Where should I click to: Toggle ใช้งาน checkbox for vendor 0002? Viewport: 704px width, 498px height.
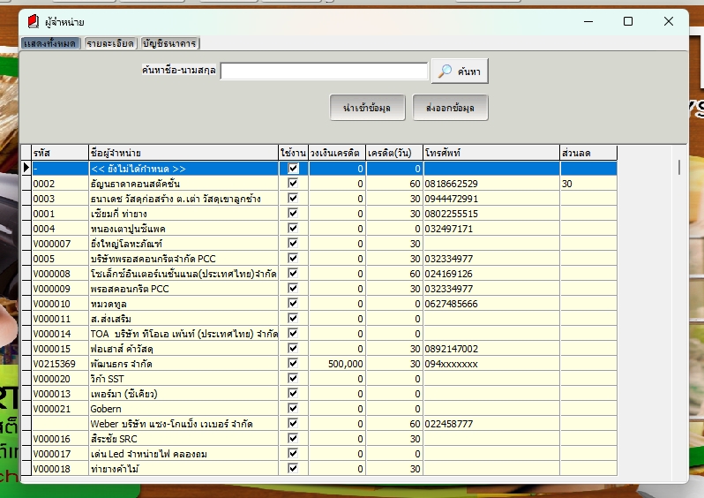293,184
